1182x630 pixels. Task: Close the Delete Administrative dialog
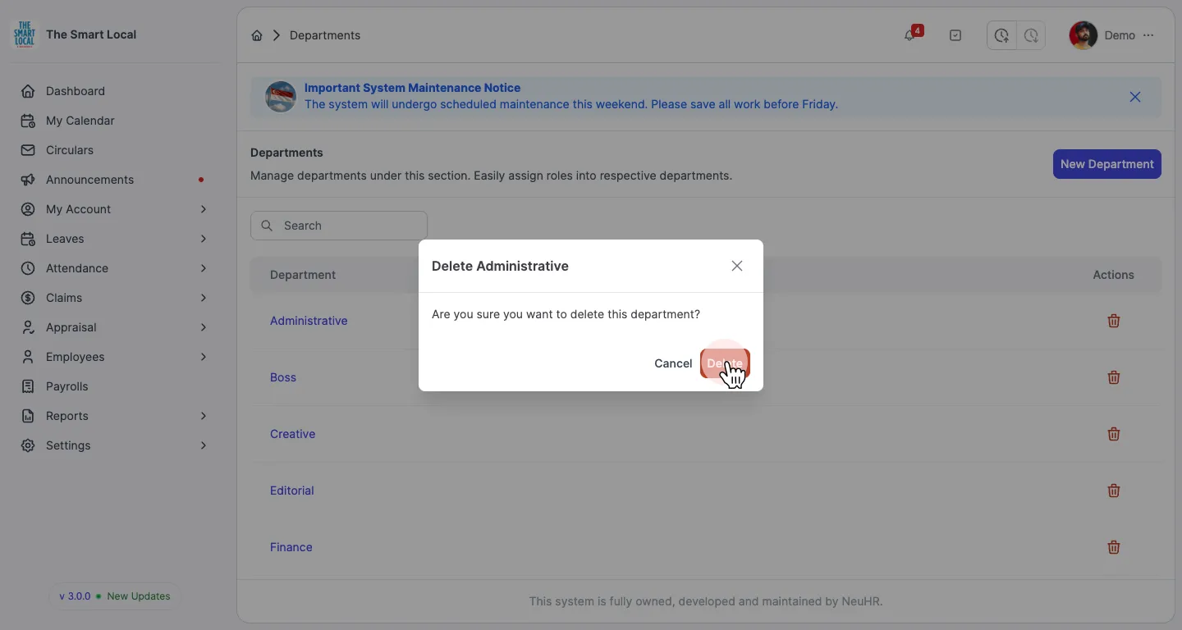point(737,266)
